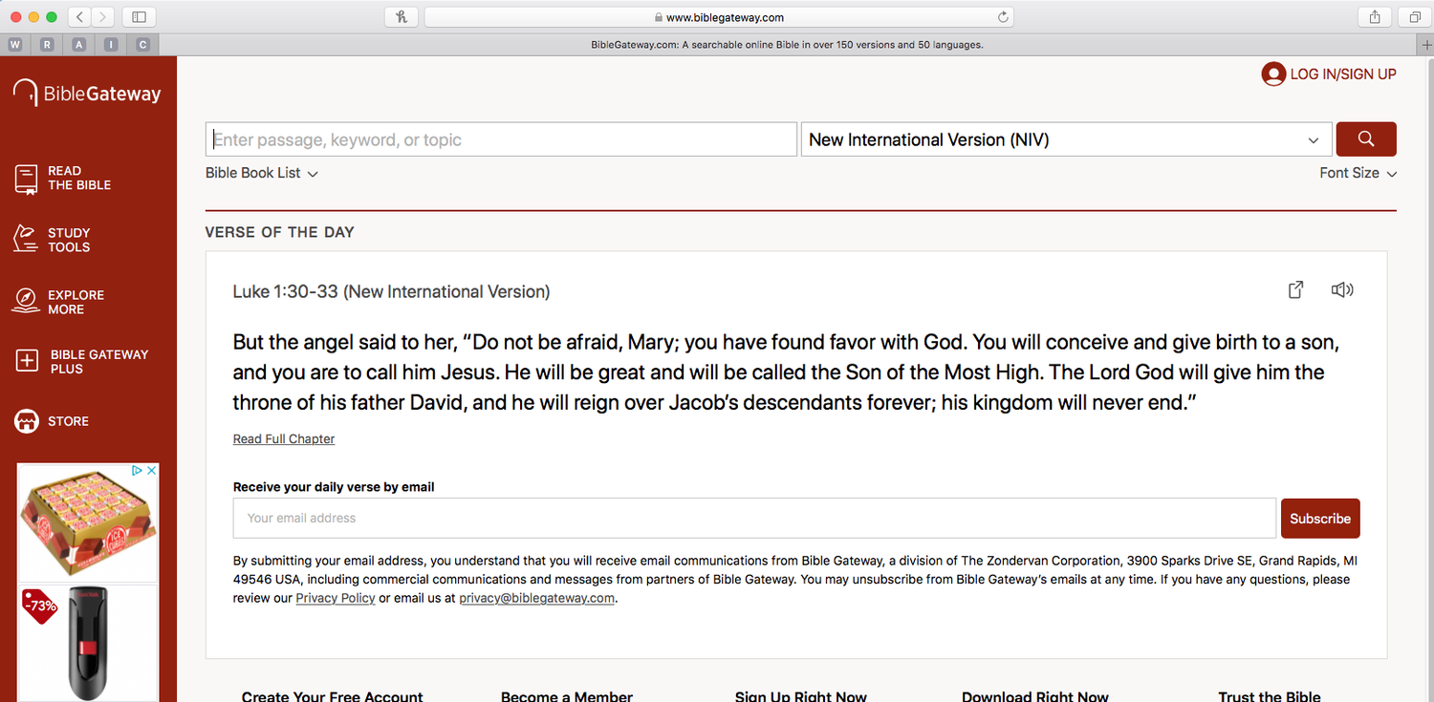Open the extension icon left of address bar

coord(402,17)
